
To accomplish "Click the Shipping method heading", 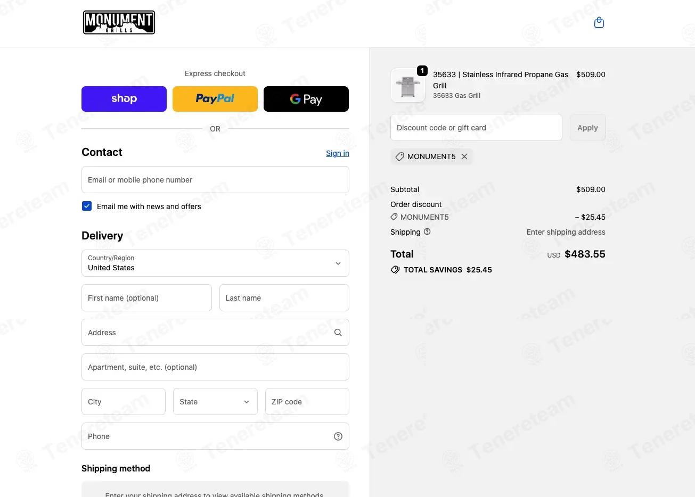I will click(116, 468).
